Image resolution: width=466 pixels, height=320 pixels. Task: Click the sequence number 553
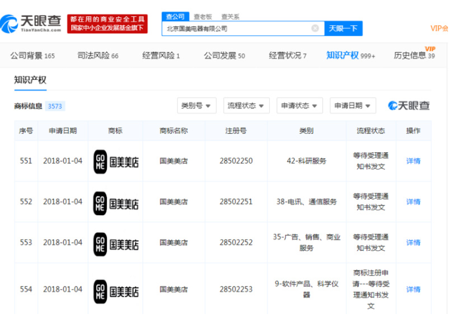26,243
